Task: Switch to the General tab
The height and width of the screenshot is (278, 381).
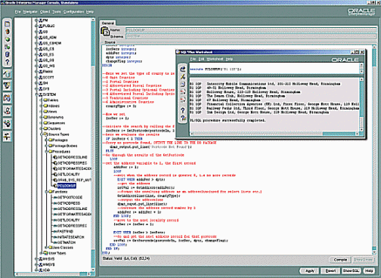Action: click(x=107, y=23)
